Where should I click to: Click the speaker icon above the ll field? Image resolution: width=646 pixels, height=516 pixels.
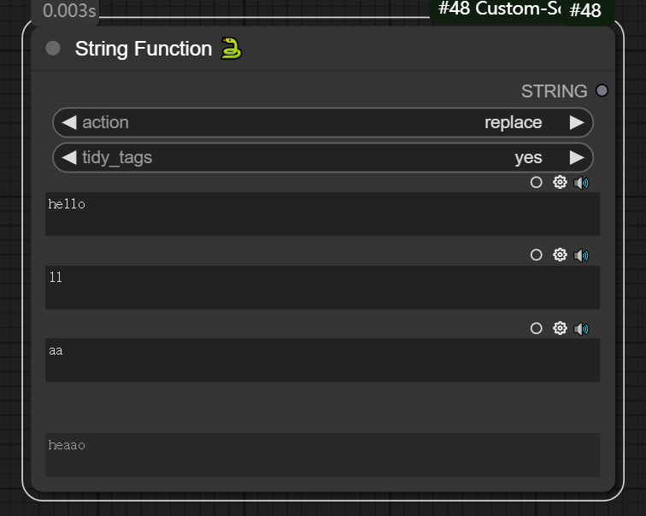pos(582,255)
